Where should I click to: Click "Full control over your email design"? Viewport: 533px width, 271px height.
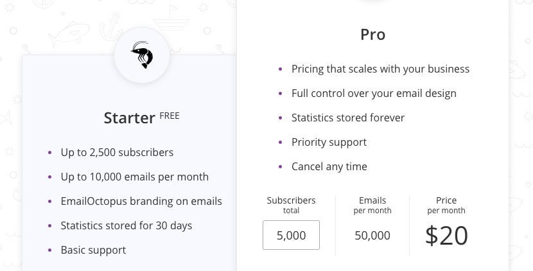[x=374, y=93]
